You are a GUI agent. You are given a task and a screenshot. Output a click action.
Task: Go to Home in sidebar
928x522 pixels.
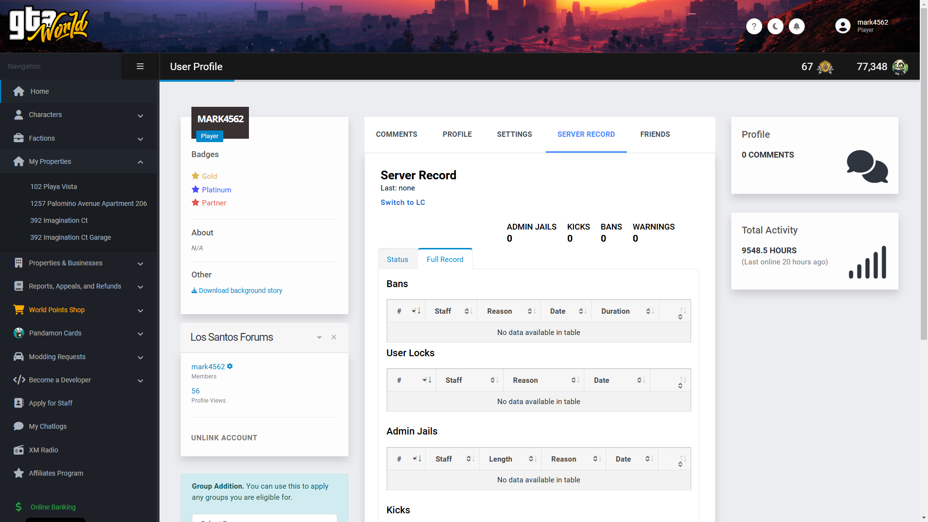(79, 91)
